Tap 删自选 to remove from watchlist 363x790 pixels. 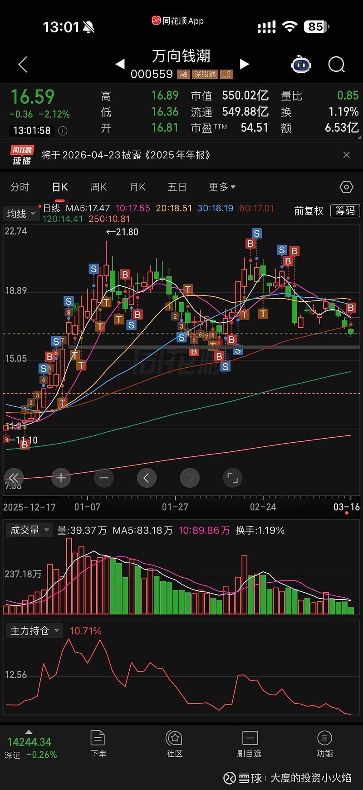250,744
